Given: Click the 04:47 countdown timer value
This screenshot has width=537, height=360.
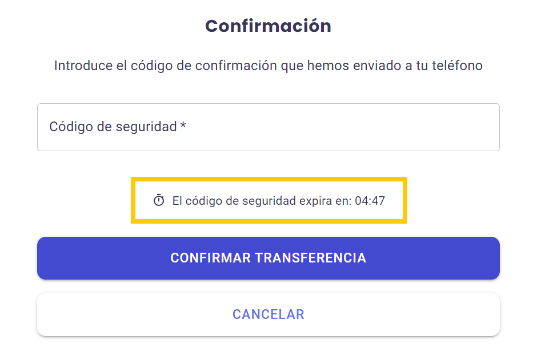Looking at the screenshot, I should click(x=370, y=201).
